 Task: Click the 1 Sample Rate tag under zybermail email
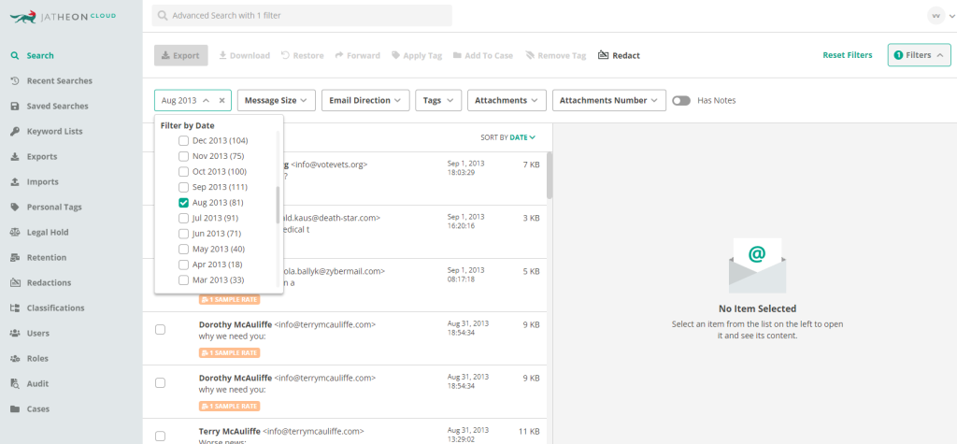pos(230,300)
